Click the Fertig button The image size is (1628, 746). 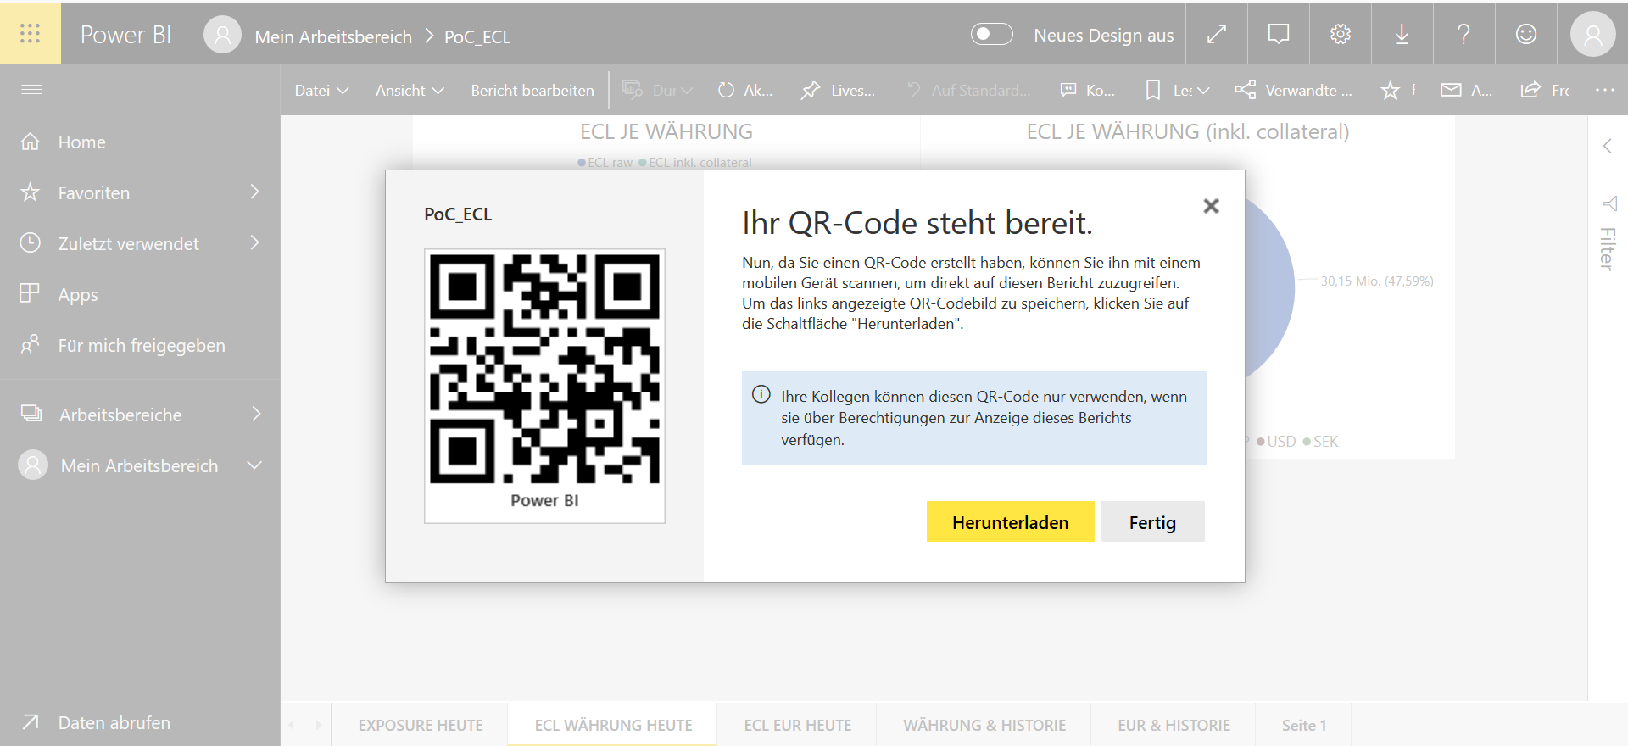pos(1152,521)
